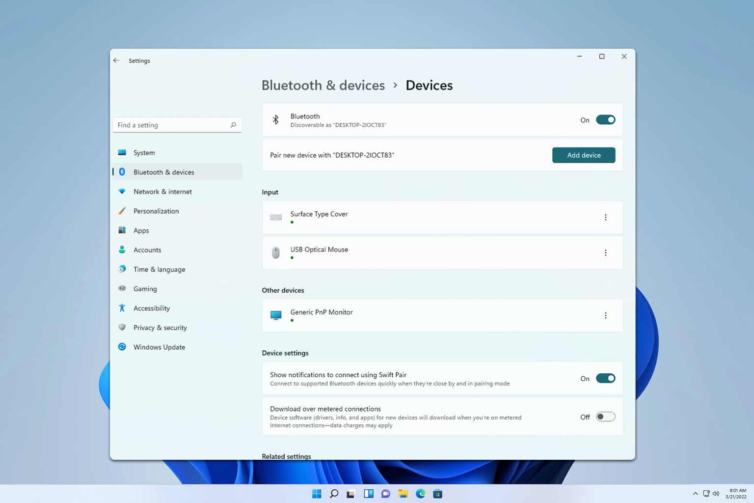The width and height of the screenshot is (754, 503).
Task: Click the Find a setting search box
Action: [x=177, y=125]
